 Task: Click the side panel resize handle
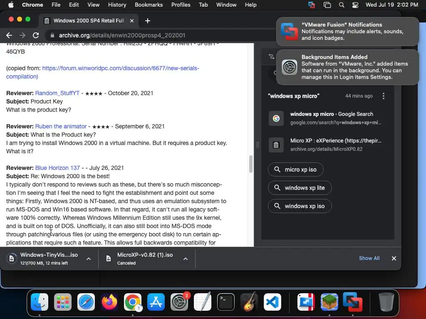tap(258, 145)
